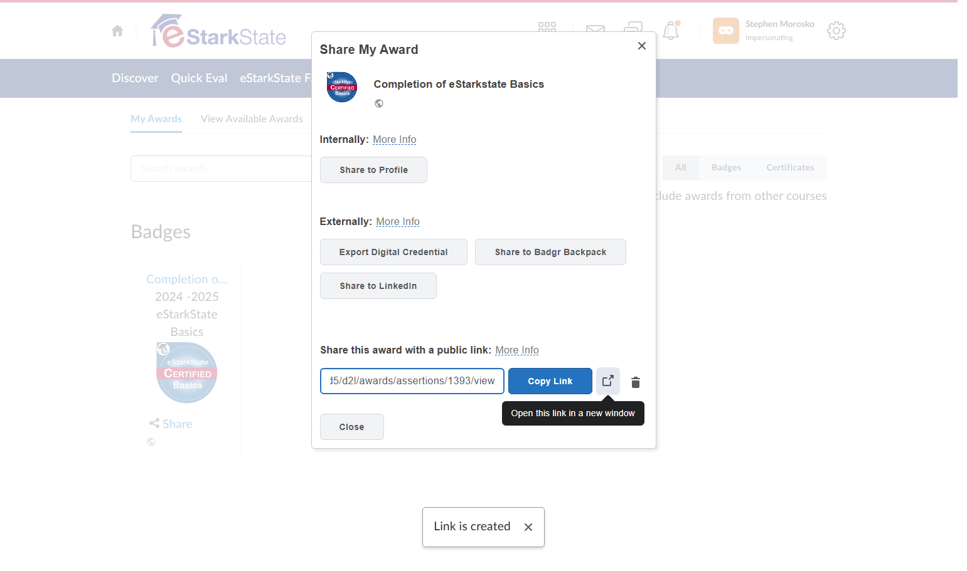The image size is (967, 571).
Task: Dismiss the 'Link is created' toast
Action: pos(528,527)
